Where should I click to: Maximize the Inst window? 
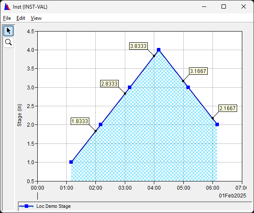(224, 6)
